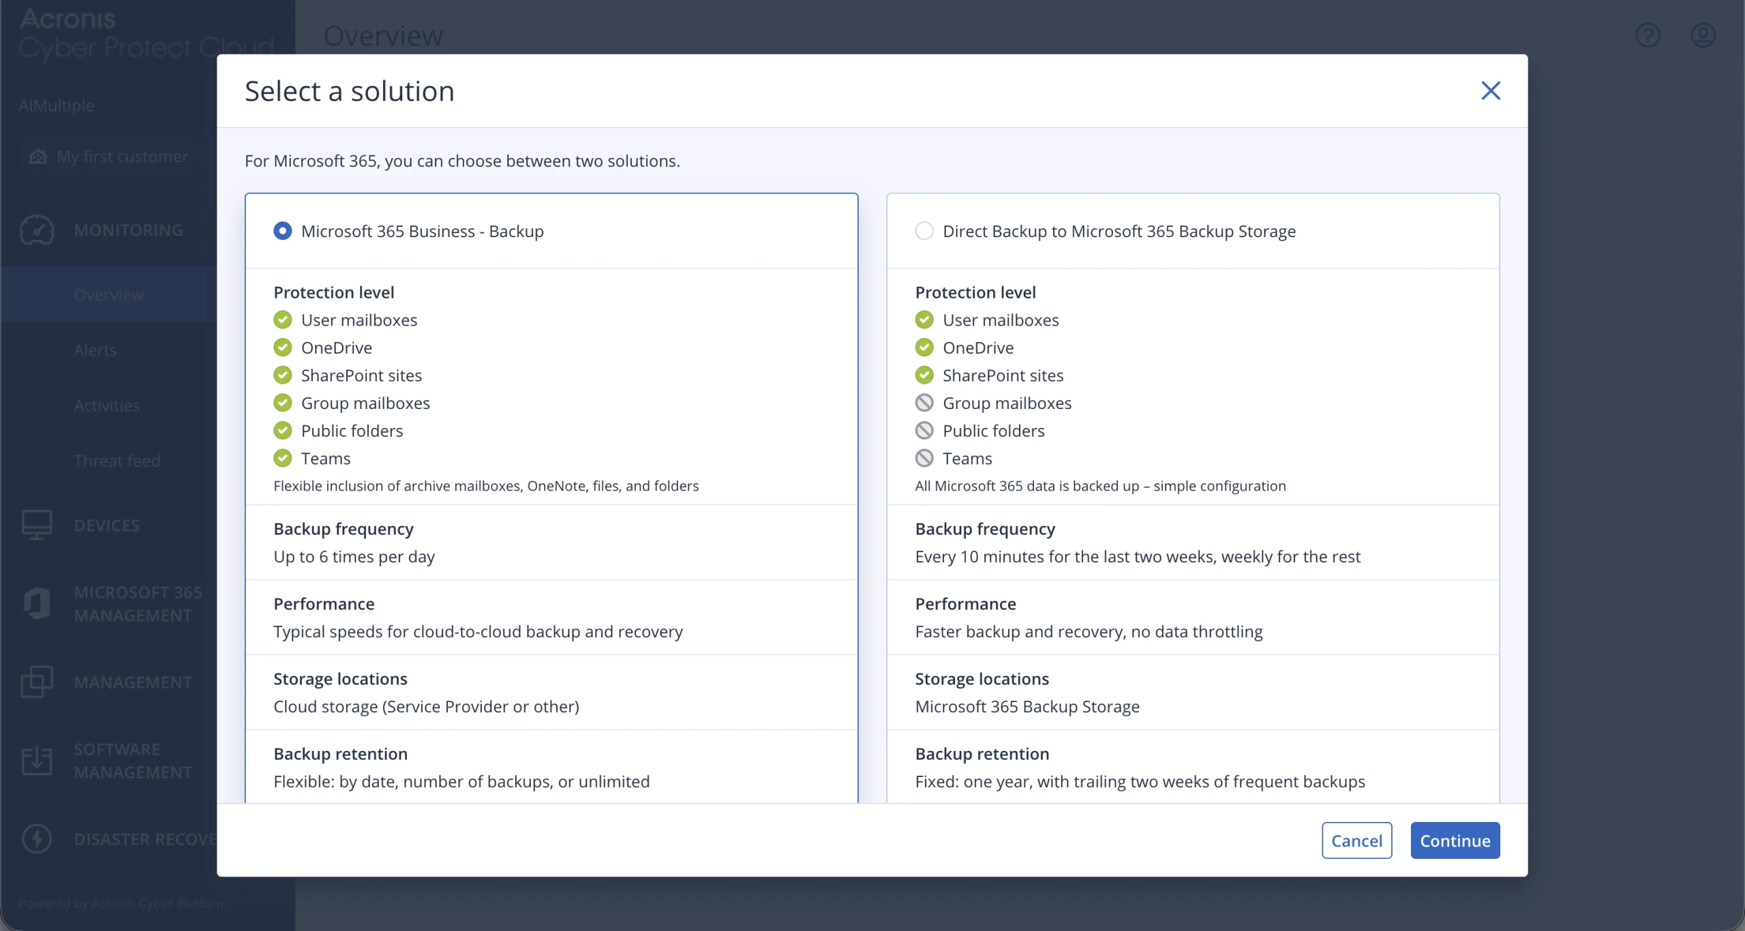
Task: Open Threat feed in the sidebar
Action: coord(117,461)
